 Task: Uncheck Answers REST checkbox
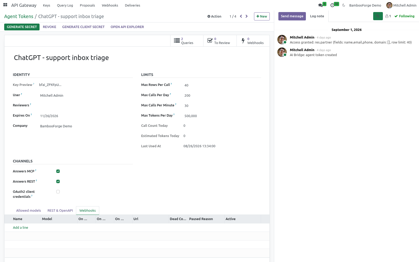[x=58, y=182]
